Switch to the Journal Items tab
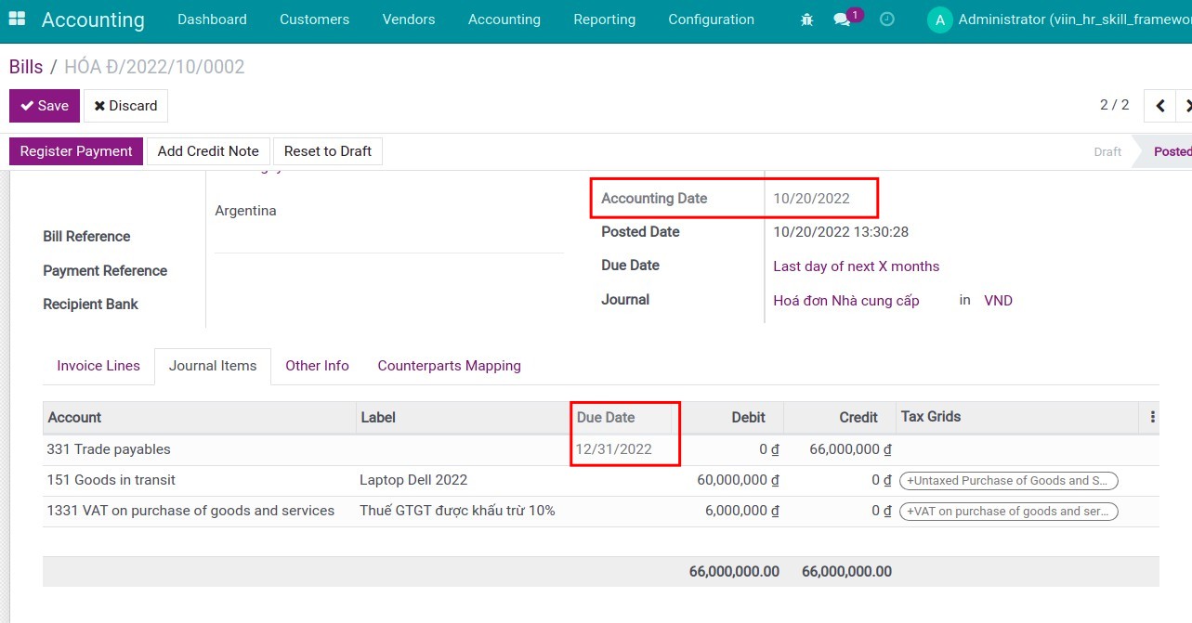1192x623 pixels. click(x=212, y=365)
